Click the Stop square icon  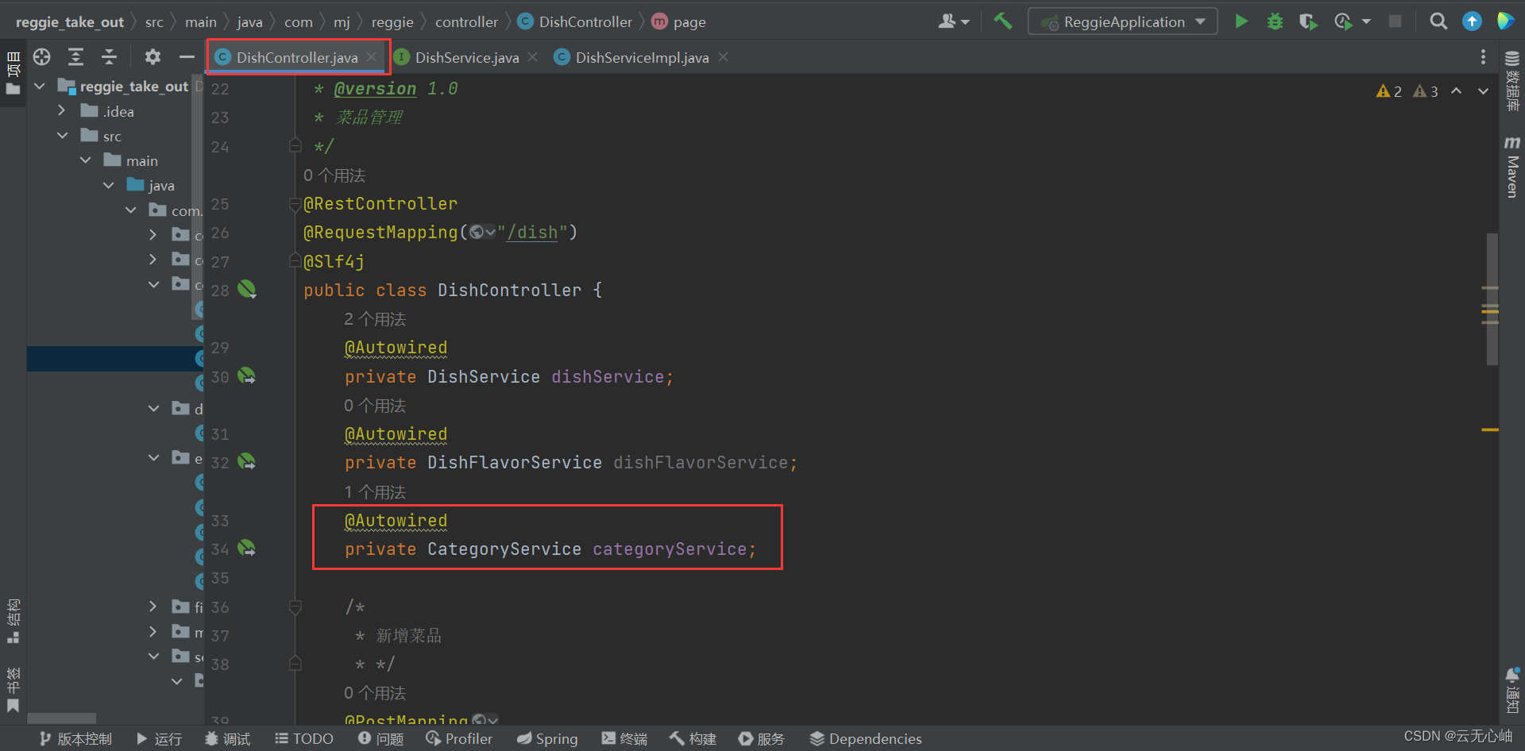[x=1395, y=21]
